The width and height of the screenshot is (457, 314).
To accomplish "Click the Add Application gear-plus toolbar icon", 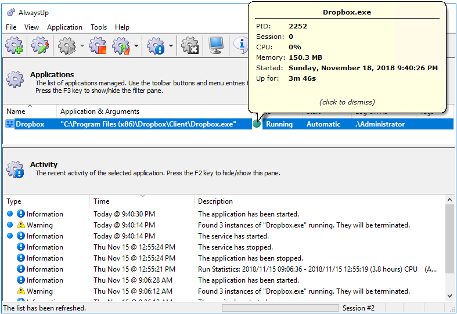I will pos(14,45).
